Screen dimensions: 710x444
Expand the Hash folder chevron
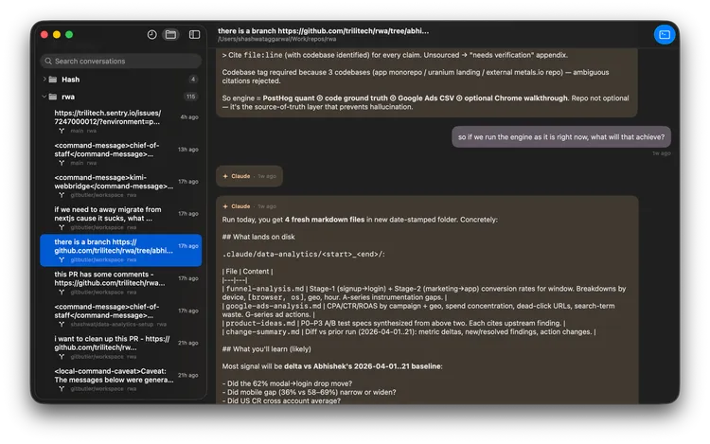[44, 80]
